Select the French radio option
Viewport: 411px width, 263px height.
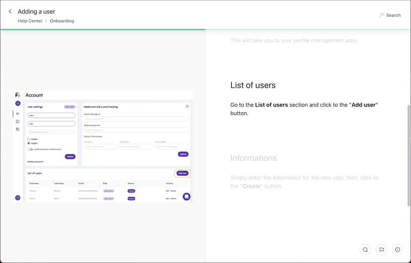[29, 139]
